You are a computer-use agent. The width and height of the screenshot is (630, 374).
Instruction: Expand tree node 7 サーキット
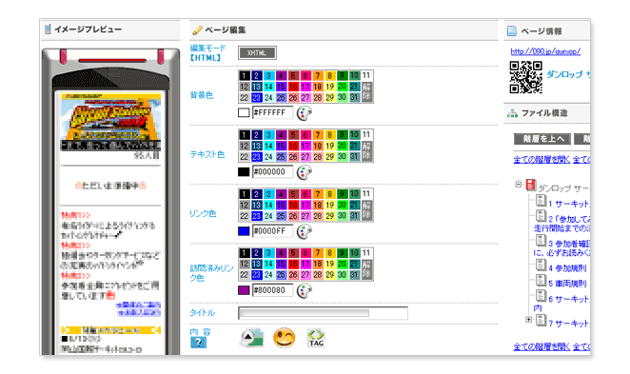point(529,320)
